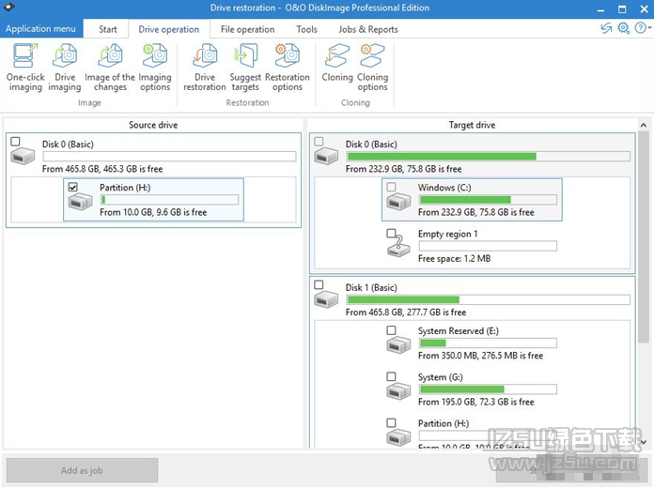Viewport: 654px width, 488px height.
Task: Click target Partition (H:) drive icon
Action: pyautogui.click(x=398, y=437)
